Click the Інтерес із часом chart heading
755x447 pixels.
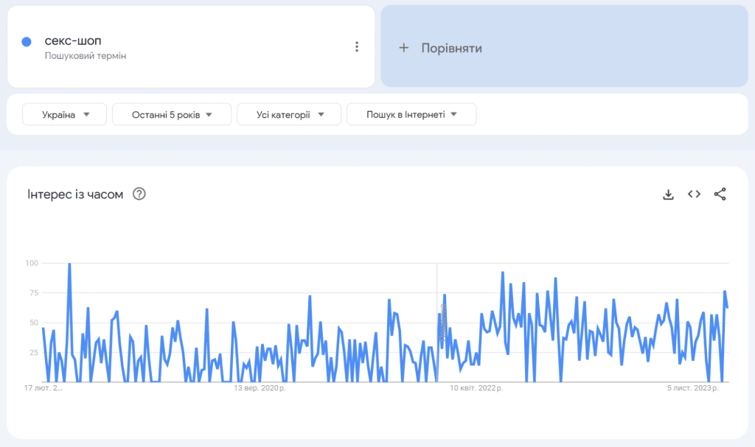point(75,194)
